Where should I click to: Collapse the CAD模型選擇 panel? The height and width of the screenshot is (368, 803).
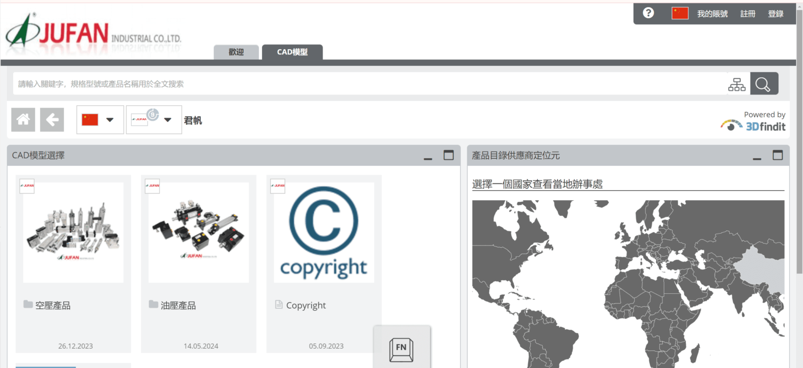pyautogui.click(x=428, y=156)
